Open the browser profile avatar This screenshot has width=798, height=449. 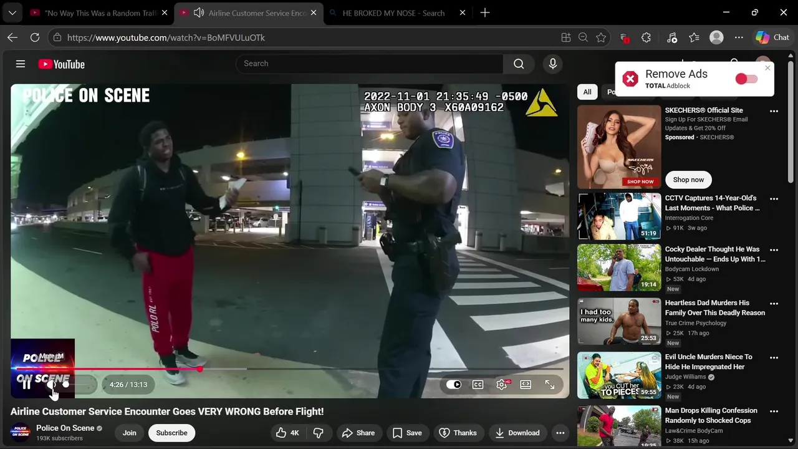716,37
